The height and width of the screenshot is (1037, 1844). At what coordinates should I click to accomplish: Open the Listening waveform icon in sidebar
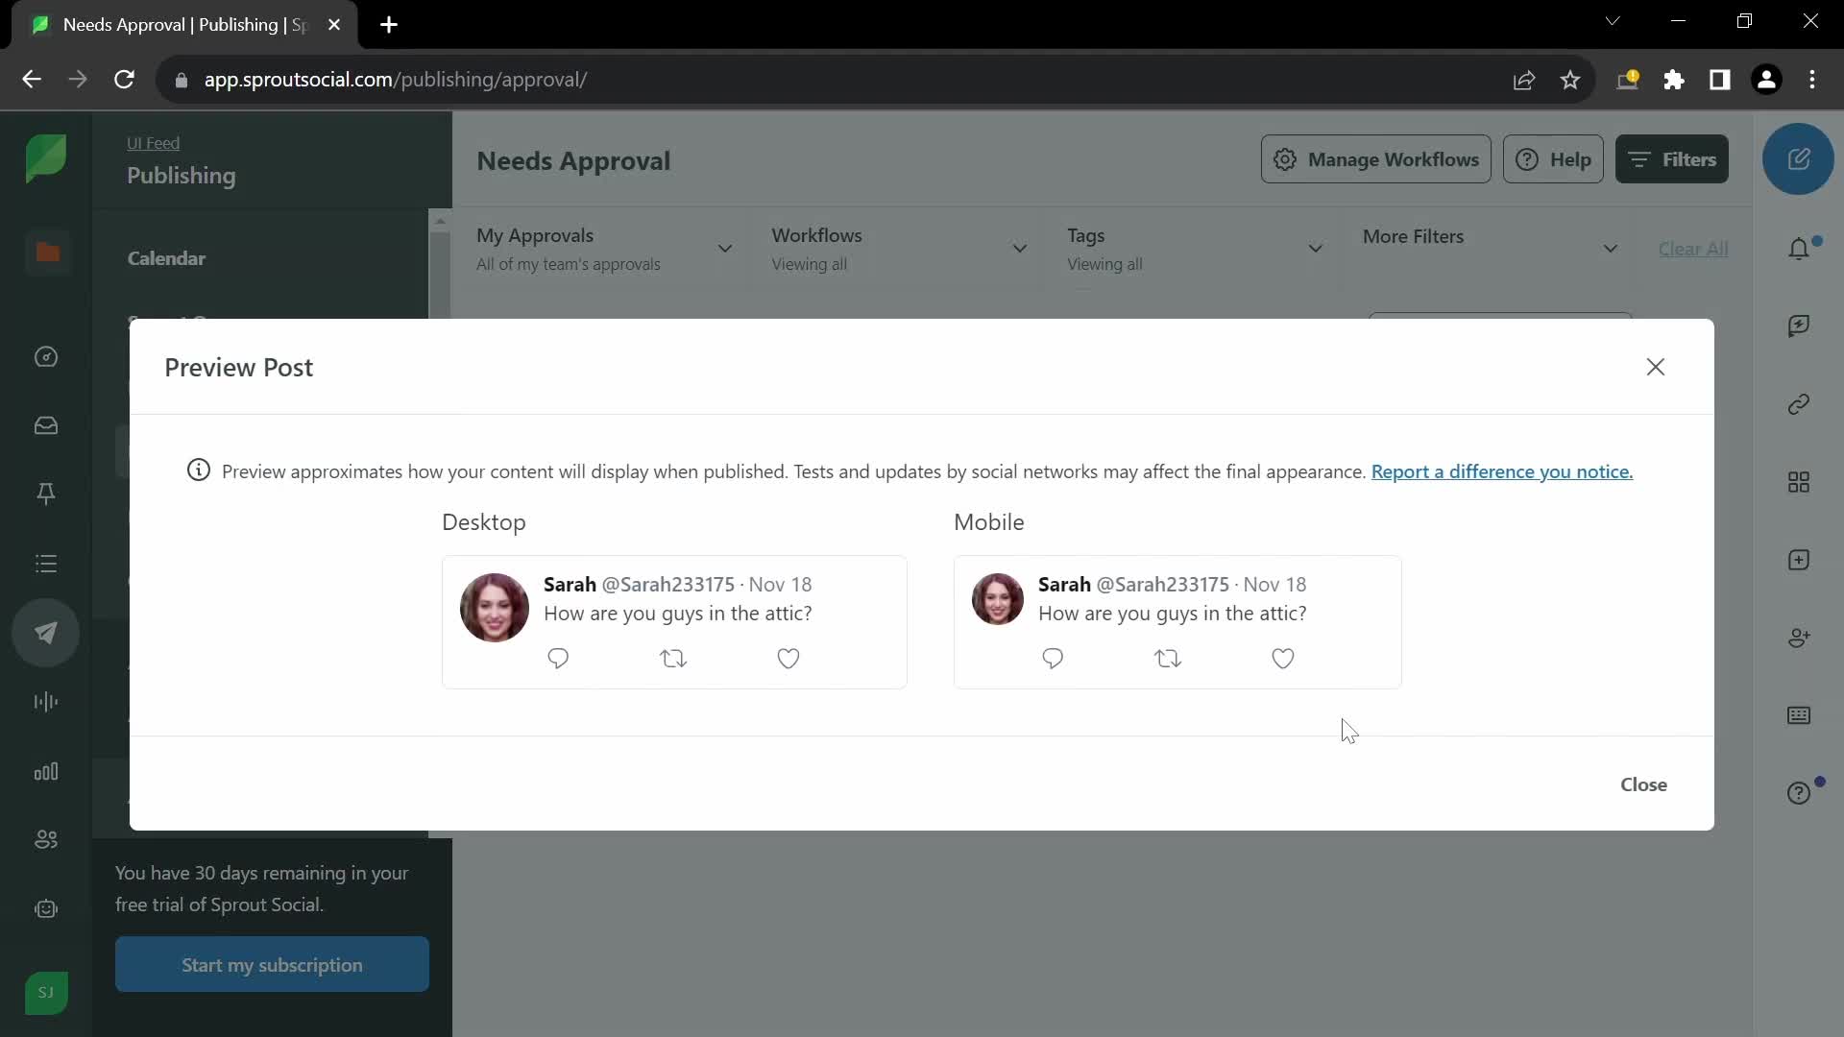[46, 702]
